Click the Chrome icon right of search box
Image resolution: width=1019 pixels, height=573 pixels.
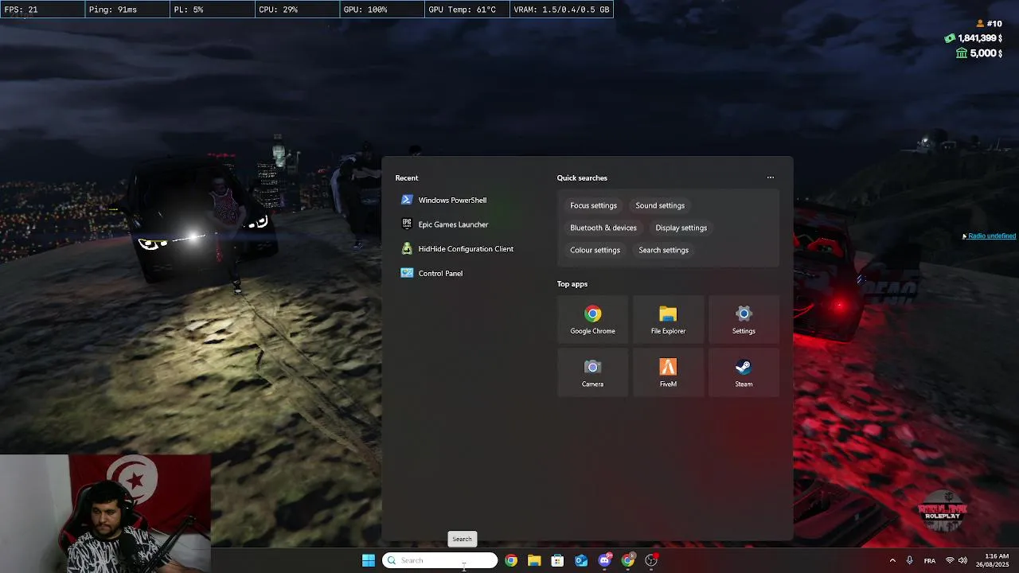pyautogui.click(x=511, y=560)
